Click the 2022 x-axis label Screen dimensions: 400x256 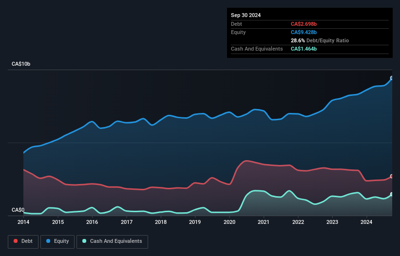[x=298, y=222]
